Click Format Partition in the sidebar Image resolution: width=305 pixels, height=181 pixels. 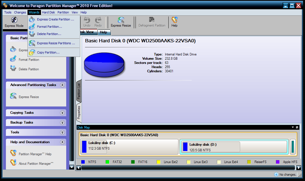point(29,60)
